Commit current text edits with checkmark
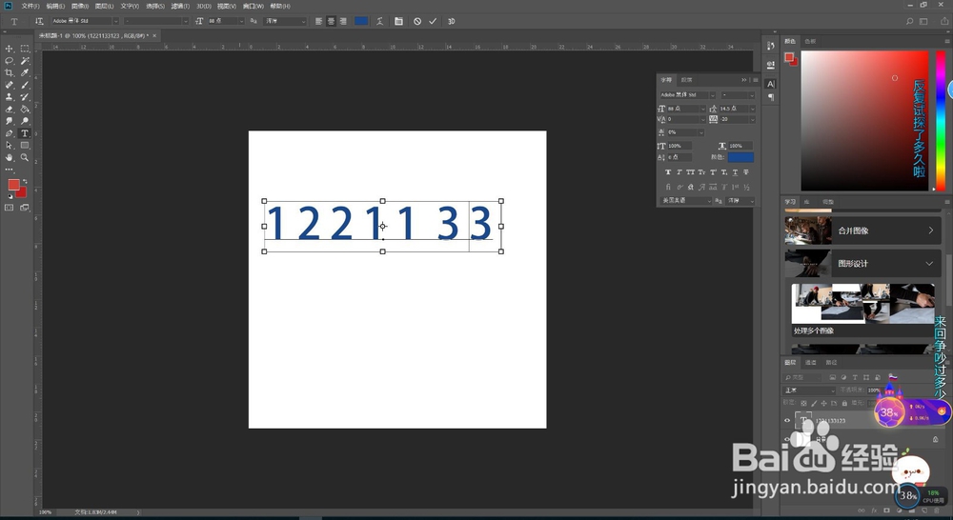953x520 pixels. coord(433,21)
